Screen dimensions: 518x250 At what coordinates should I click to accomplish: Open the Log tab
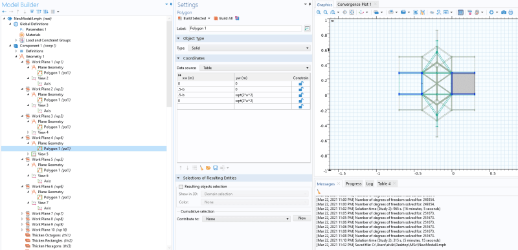point(369,183)
